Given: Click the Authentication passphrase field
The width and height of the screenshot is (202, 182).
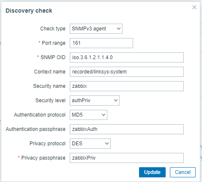Looking at the screenshot, I should click(127, 129).
